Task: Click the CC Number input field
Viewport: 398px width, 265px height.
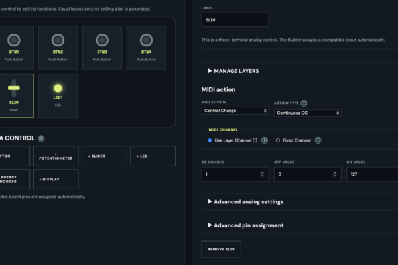Action: click(235, 174)
